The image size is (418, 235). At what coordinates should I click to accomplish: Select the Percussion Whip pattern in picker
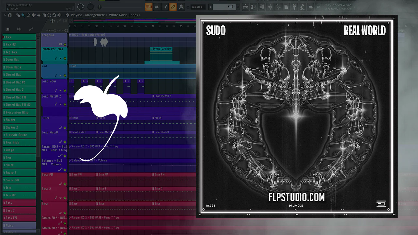tap(19, 112)
